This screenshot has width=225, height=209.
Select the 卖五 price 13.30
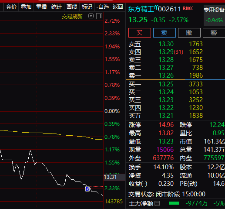pyautogui.click(x=166, y=44)
